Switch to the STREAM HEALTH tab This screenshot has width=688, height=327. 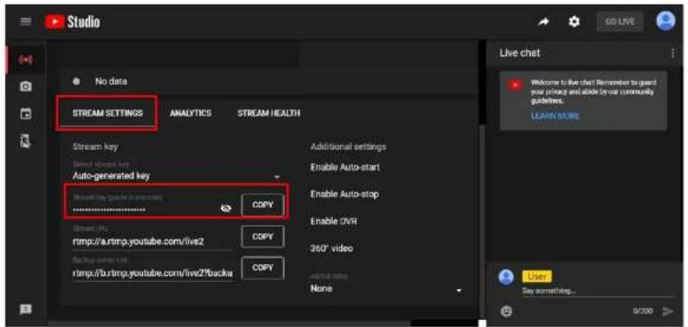click(268, 113)
